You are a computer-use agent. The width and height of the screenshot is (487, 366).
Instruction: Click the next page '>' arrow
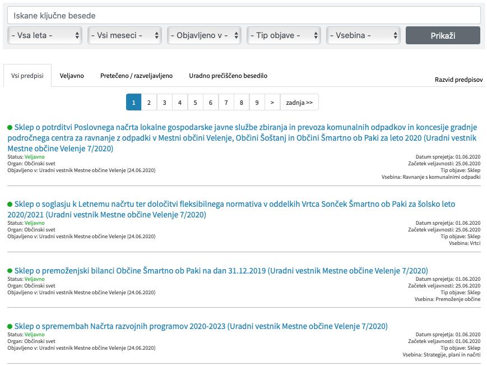coord(272,103)
